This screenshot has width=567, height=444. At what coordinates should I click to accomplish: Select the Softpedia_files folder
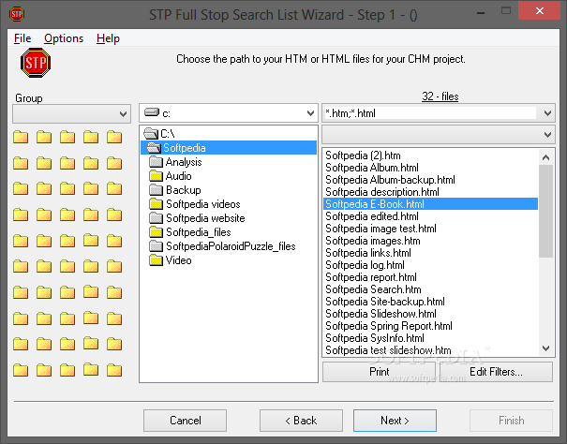pos(198,232)
